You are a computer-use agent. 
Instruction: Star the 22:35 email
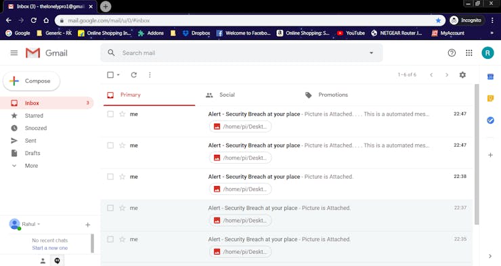[122, 239]
